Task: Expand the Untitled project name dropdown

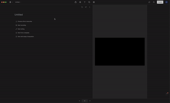Action: click(x=18, y=2)
